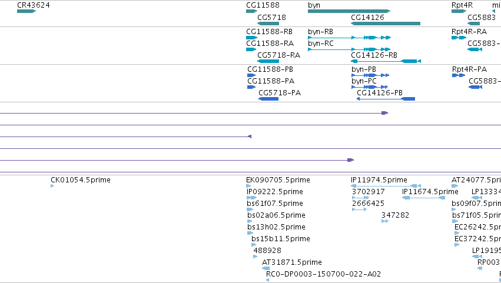This screenshot has width=501, height=283.
Task: Select the byn-RB transcript
Action: point(320,32)
